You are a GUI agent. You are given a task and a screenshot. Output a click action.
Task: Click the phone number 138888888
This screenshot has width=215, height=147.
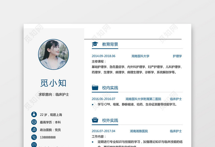(x=48, y=137)
